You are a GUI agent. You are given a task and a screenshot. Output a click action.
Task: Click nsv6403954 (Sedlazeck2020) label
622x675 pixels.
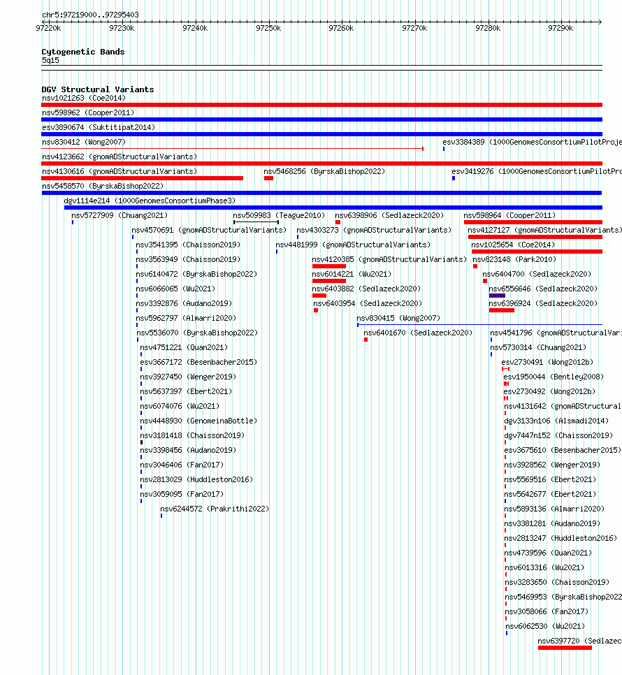368,303
